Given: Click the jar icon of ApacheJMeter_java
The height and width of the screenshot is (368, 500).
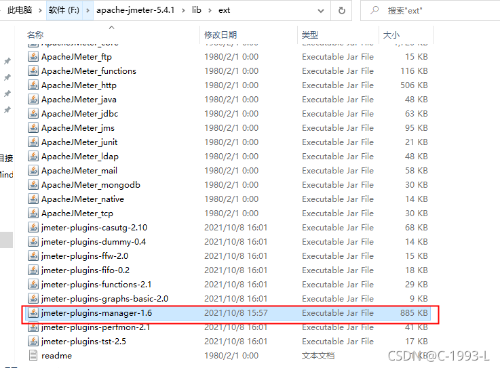Looking at the screenshot, I should [33, 100].
